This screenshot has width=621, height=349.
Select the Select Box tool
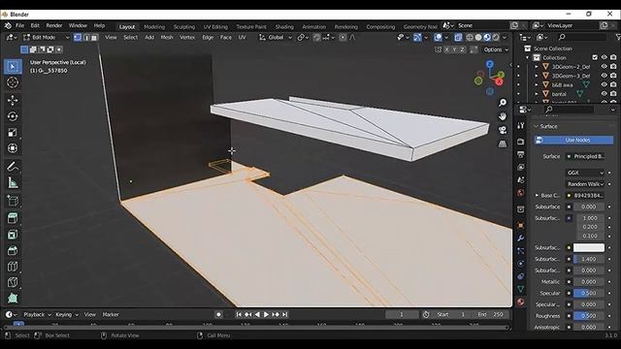tap(13, 67)
